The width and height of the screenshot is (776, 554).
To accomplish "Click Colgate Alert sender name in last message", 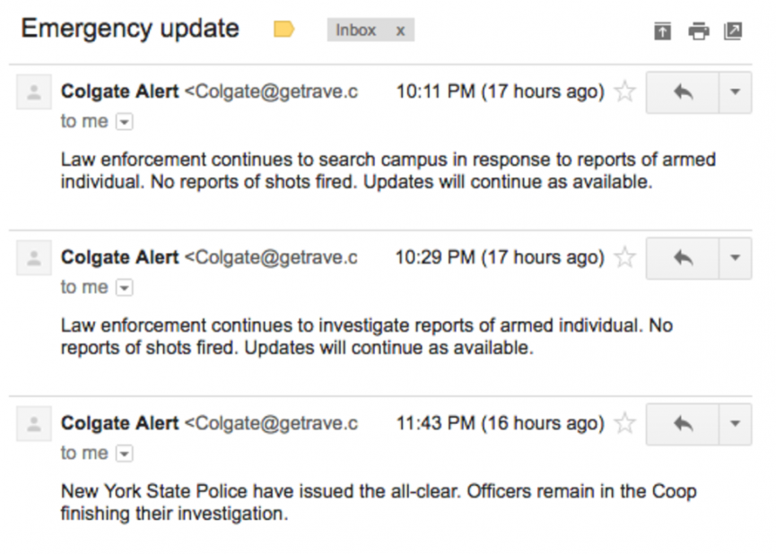I will tap(120, 423).
